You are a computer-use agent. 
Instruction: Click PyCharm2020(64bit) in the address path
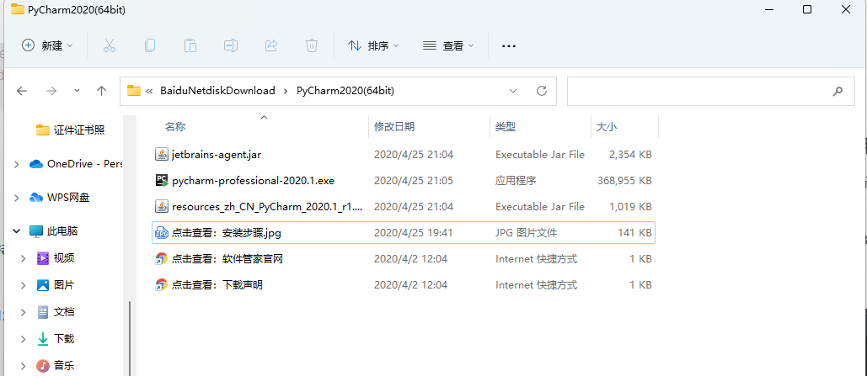(345, 91)
